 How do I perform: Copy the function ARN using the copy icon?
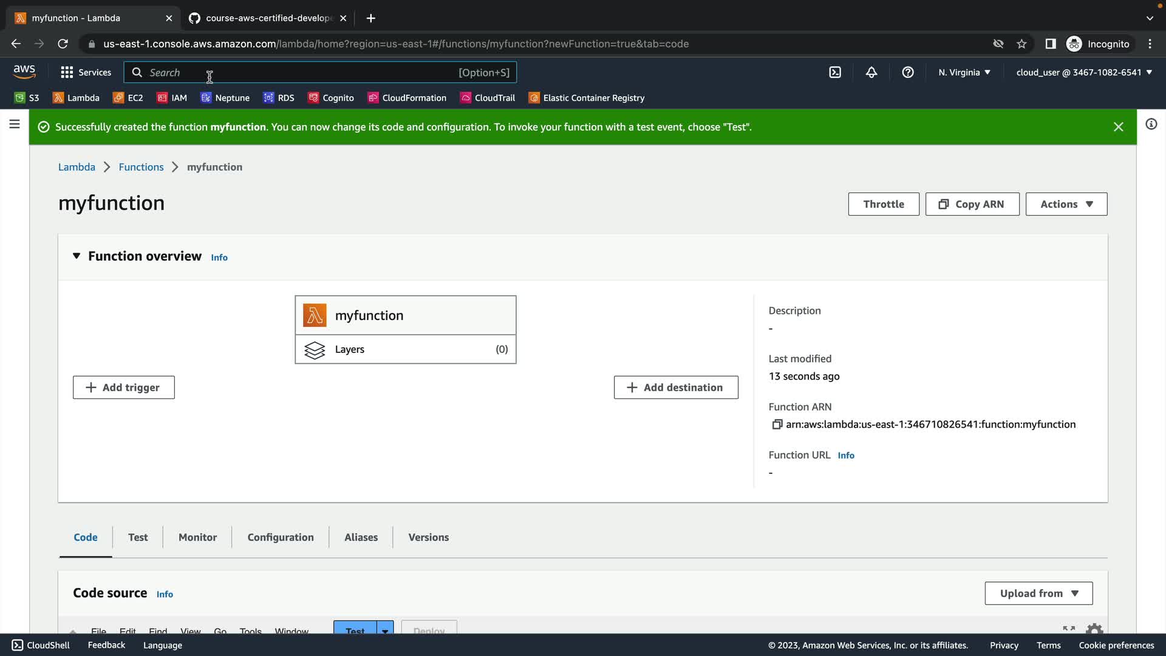(x=777, y=425)
